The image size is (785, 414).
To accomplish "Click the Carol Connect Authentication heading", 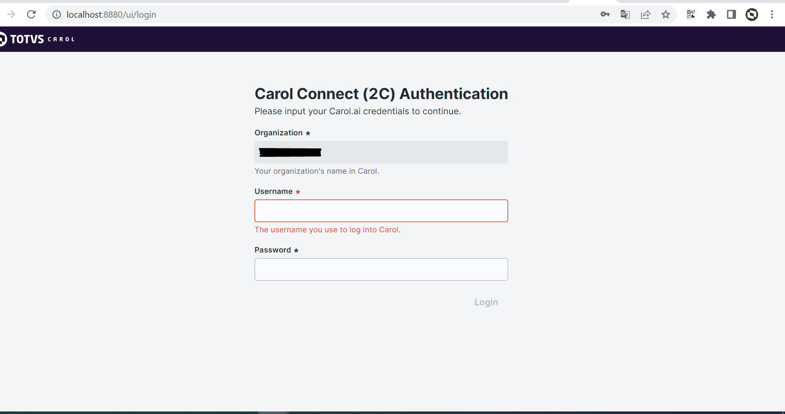I will 381,94.
